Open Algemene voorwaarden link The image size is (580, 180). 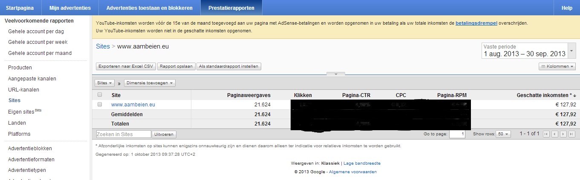pos(353,172)
